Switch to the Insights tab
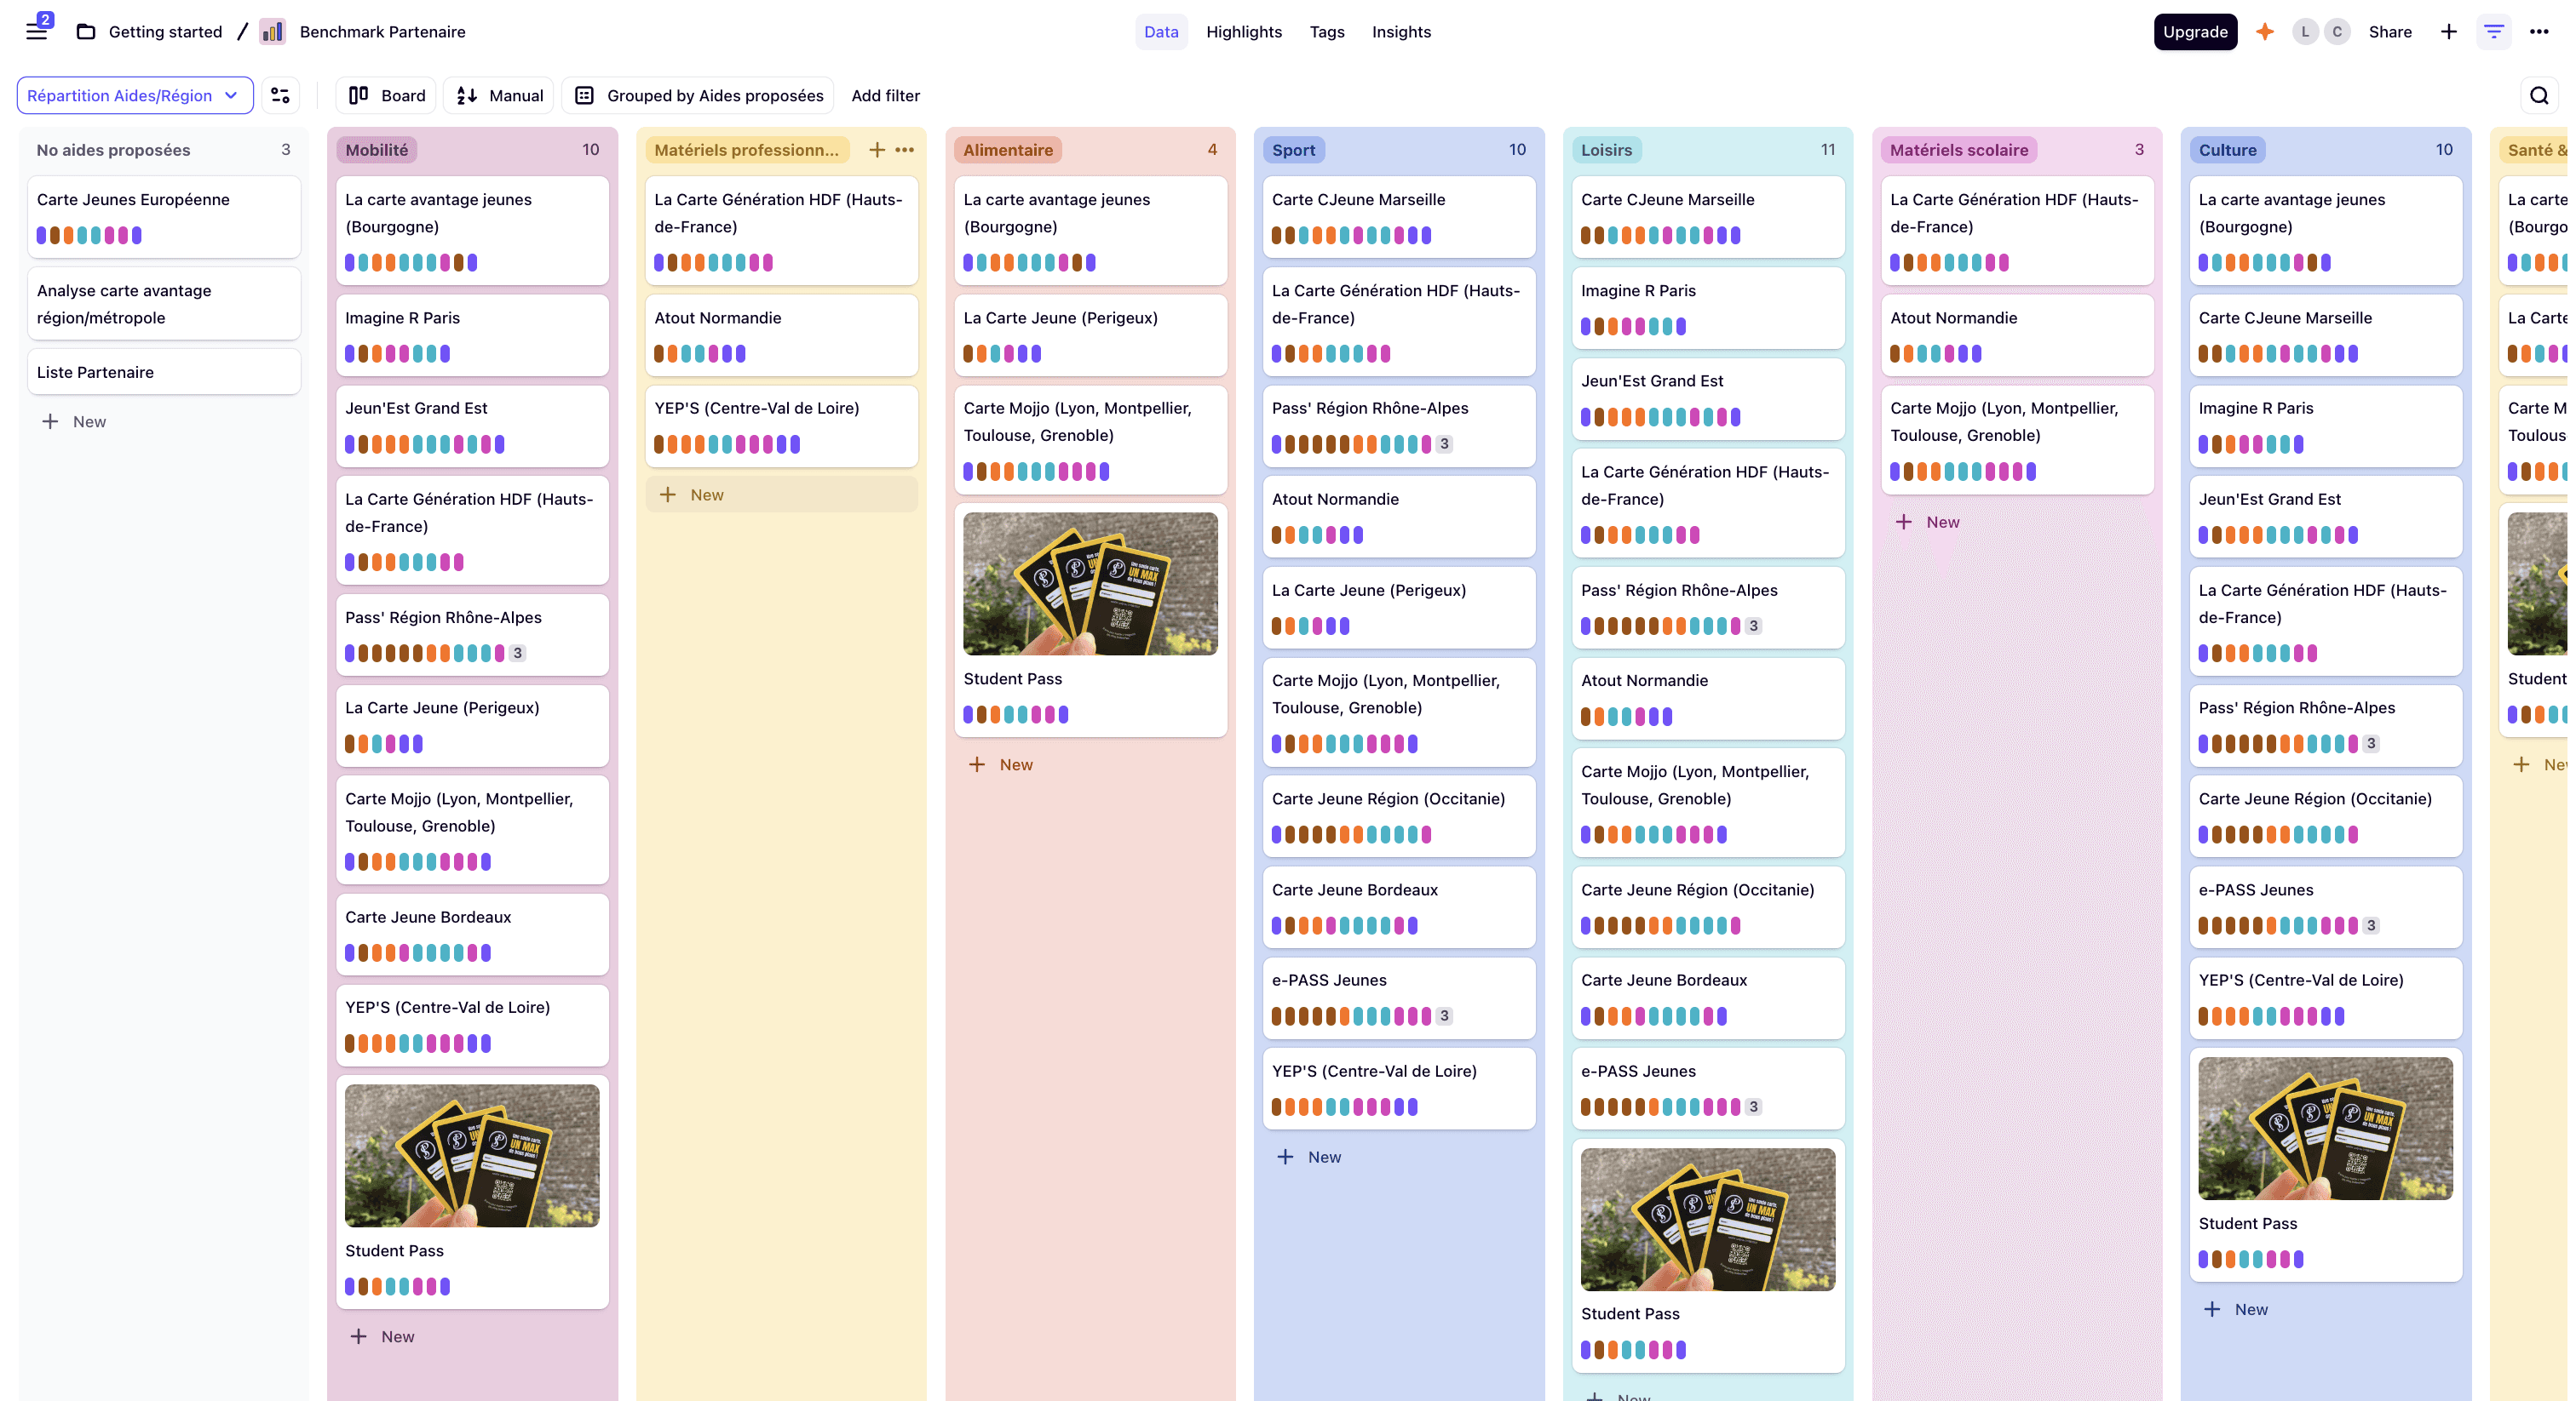Screen dimensions: 2576x1401 (1400, 32)
